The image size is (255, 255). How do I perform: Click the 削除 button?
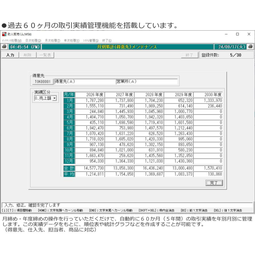[27, 55]
